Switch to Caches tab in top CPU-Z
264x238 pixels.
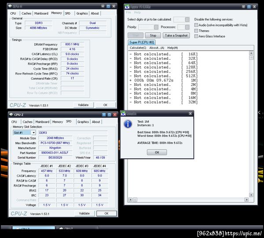point(26,14)
